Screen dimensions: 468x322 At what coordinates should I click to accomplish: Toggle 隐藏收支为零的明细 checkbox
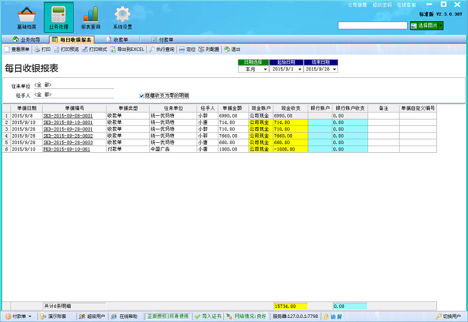(x=142, y=95)
